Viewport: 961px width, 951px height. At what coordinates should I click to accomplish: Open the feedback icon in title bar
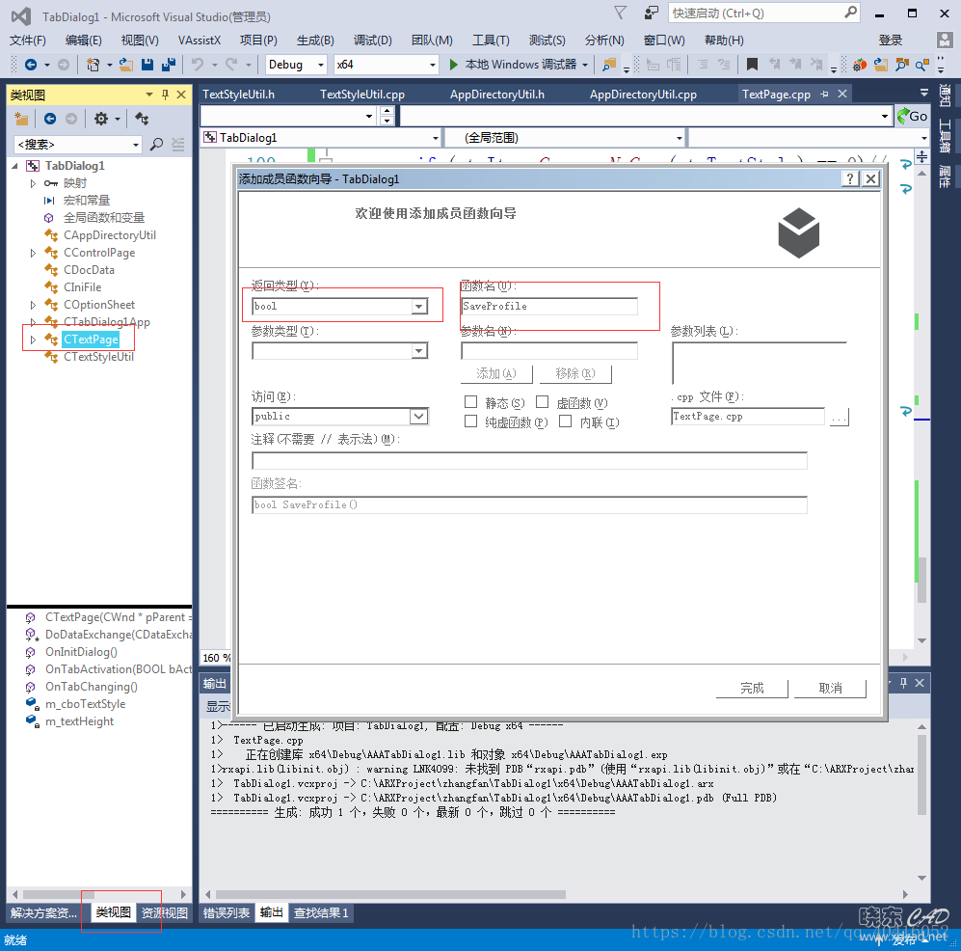(651, 13)
